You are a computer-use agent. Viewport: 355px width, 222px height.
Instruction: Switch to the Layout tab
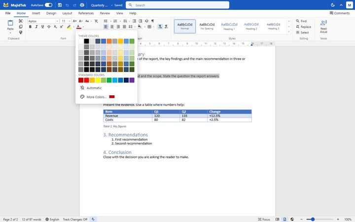click(67, 13)
